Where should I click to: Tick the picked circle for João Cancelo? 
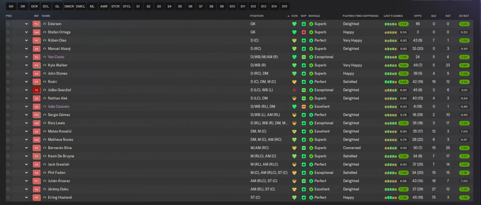point(8,106)
